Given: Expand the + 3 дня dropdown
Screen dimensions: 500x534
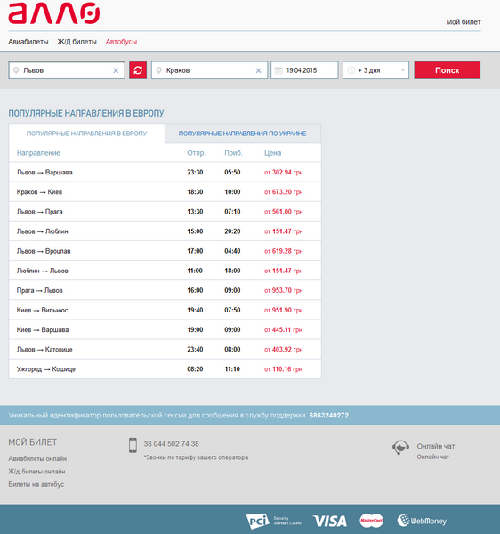Looking at the screenshot, I should pos(375,70).
